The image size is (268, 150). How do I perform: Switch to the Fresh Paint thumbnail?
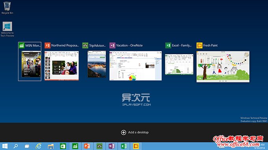[x=223, y=67]
